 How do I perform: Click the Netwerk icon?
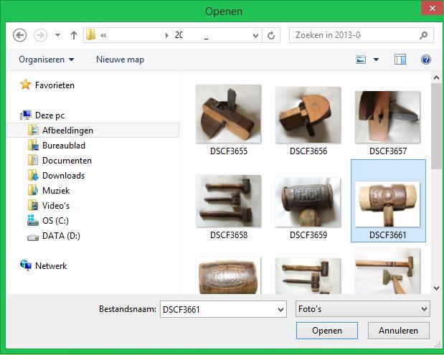(x=26, y=265)
